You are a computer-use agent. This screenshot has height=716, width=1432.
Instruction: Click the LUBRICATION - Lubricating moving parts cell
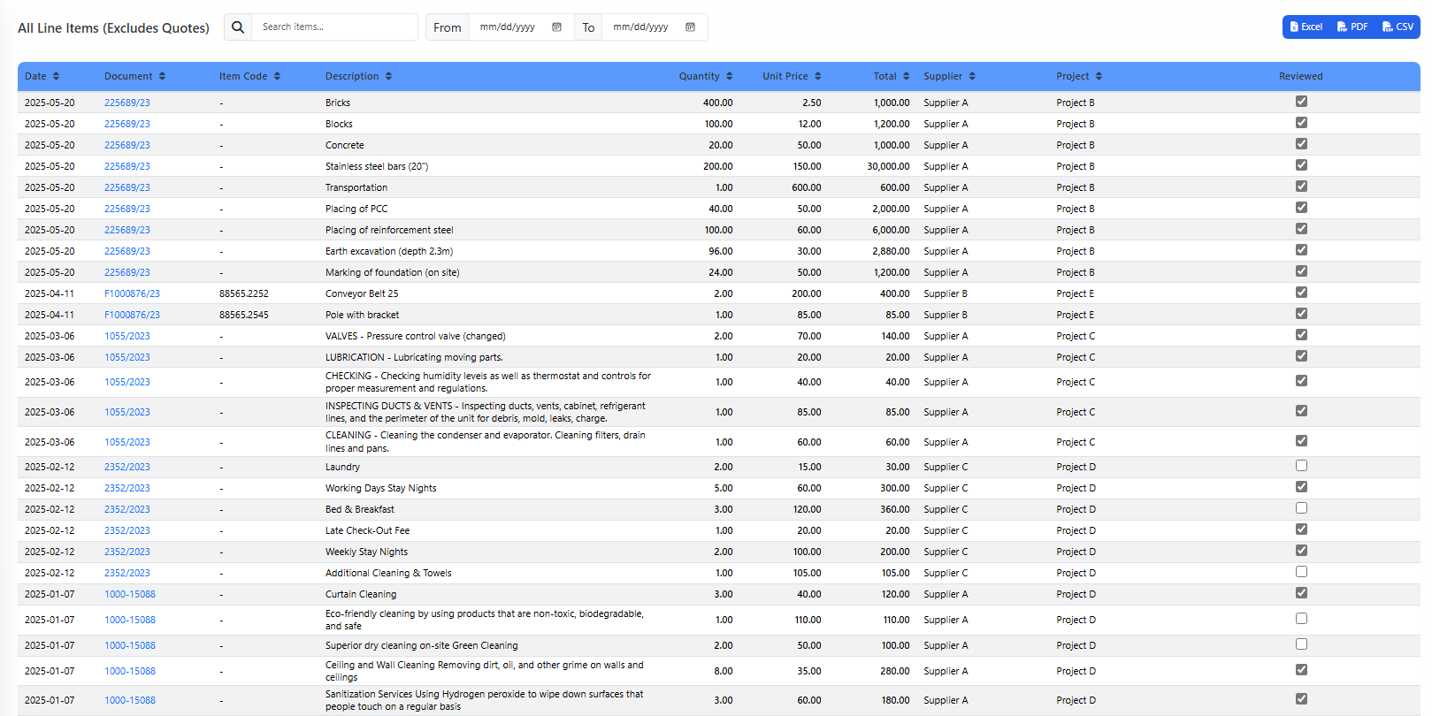click(414, 357)
